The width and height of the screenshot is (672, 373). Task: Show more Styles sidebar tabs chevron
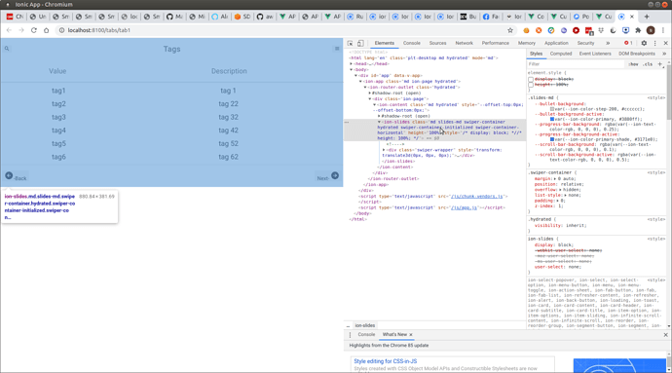(x=664, y=54)
